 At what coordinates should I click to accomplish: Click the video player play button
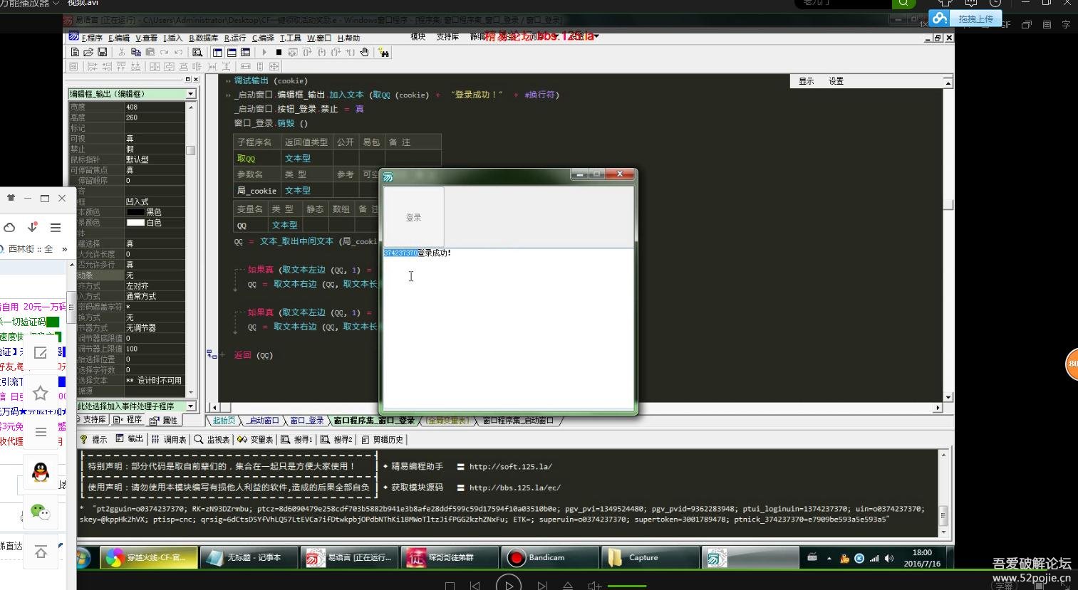click(x=509, y=585)
